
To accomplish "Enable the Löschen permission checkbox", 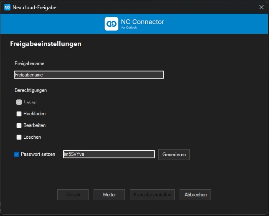I will pyautogui.click(x=19, y=137).
